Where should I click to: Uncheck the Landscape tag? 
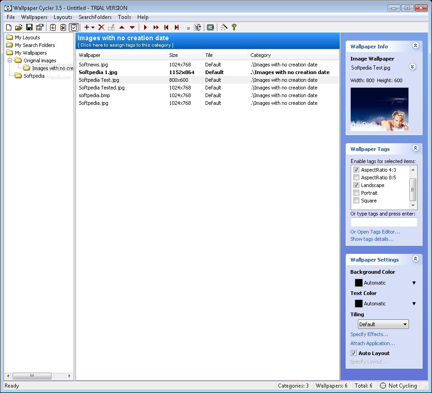click(356, 185)
